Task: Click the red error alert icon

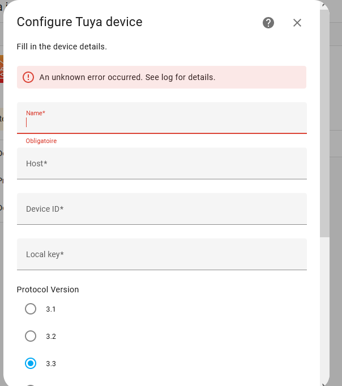Action: coord(28,77)
